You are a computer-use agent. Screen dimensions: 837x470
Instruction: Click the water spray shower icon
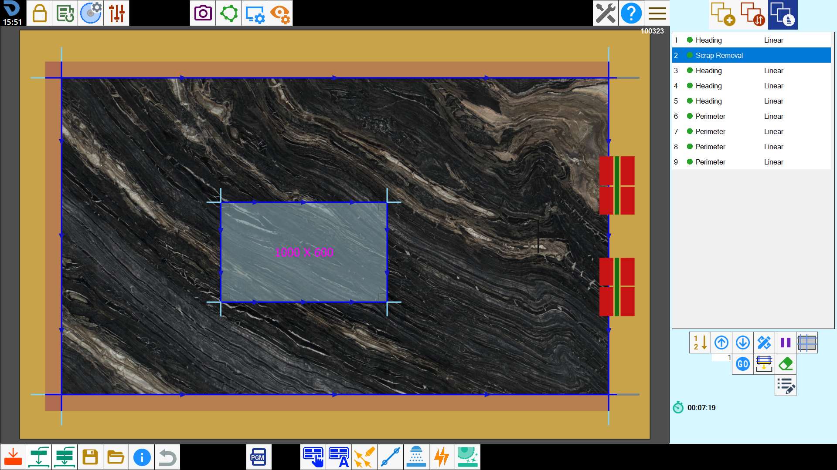tap(416, 457)
